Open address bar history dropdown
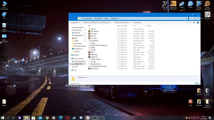The width and height of the screenshot is (214, 120). 183,18
